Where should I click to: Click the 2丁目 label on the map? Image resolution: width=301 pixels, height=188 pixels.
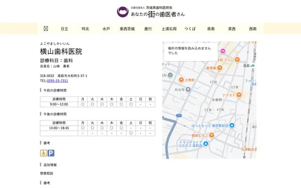point(213,82)
